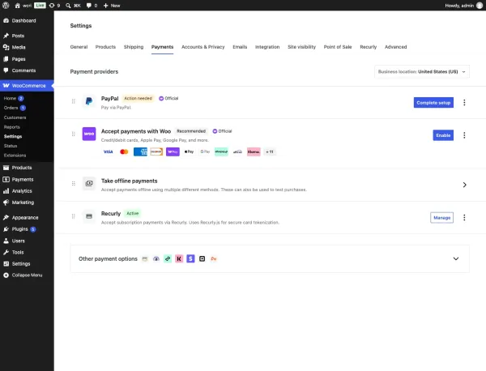Switch to Integration tab
486x371 pixels.
[267, 47]
